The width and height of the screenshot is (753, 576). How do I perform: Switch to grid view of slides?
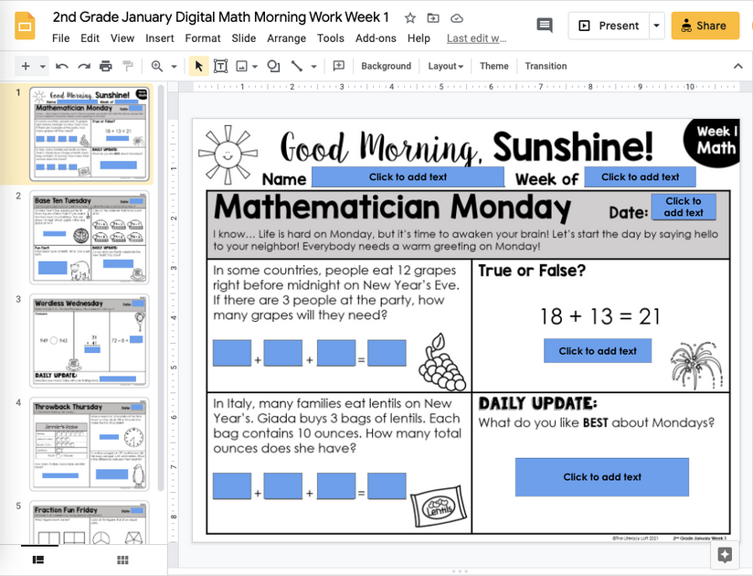click(122, 560)
